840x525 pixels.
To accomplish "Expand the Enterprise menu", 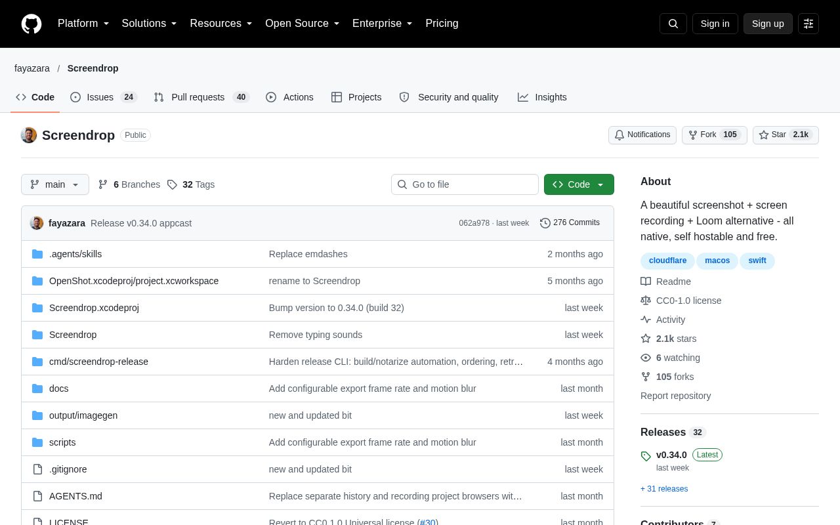I will click(x=383, y=24).
